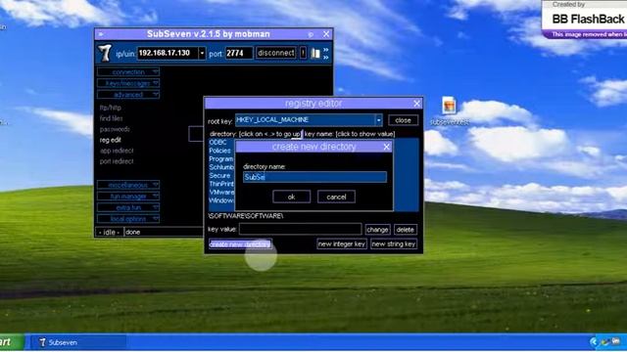The width and height of the screenshot is (627, 352).
Task: Select the Windows registry directory entry
Action: pos(221,200)
